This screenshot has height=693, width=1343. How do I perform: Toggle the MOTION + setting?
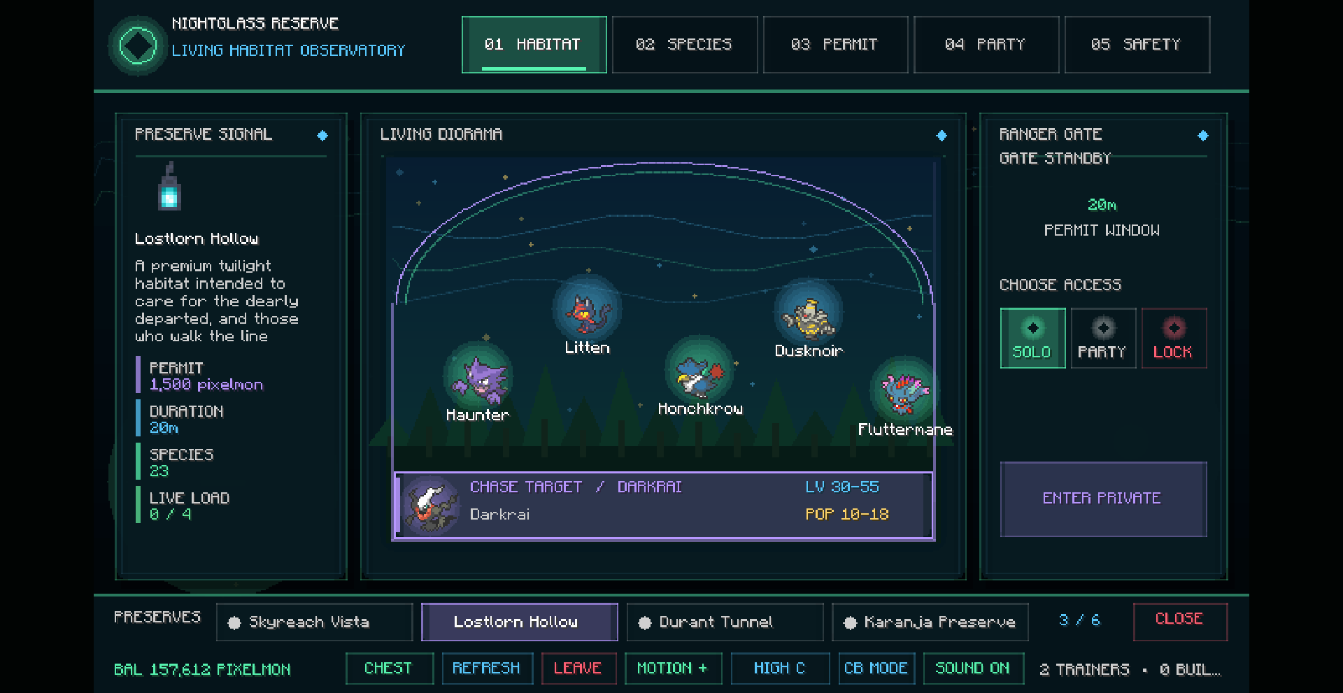671,669
